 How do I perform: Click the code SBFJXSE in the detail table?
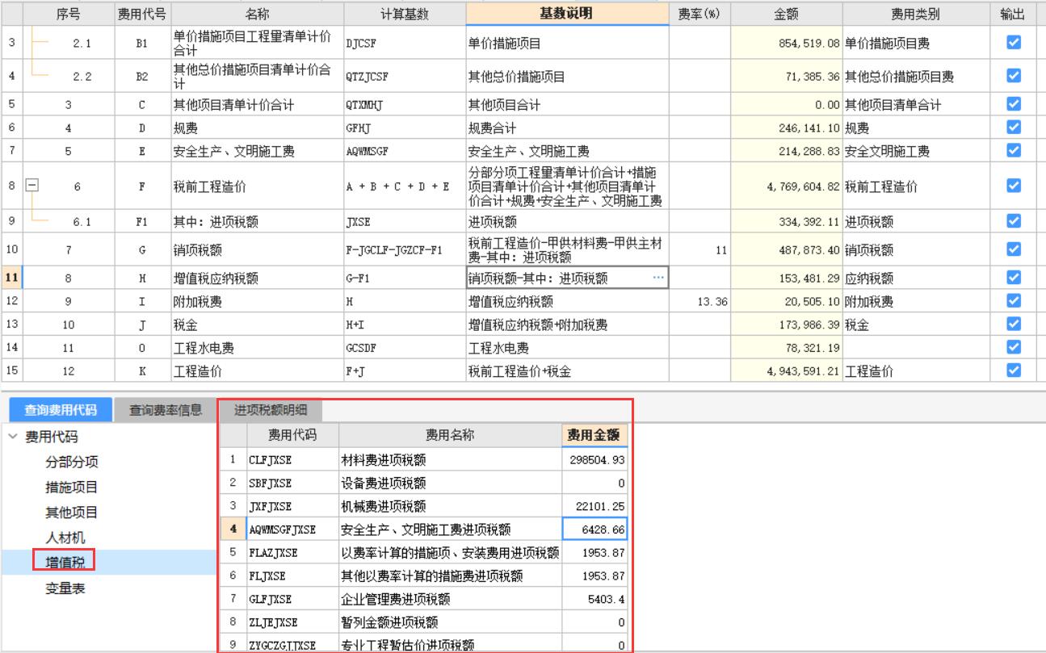click(292, 483)
